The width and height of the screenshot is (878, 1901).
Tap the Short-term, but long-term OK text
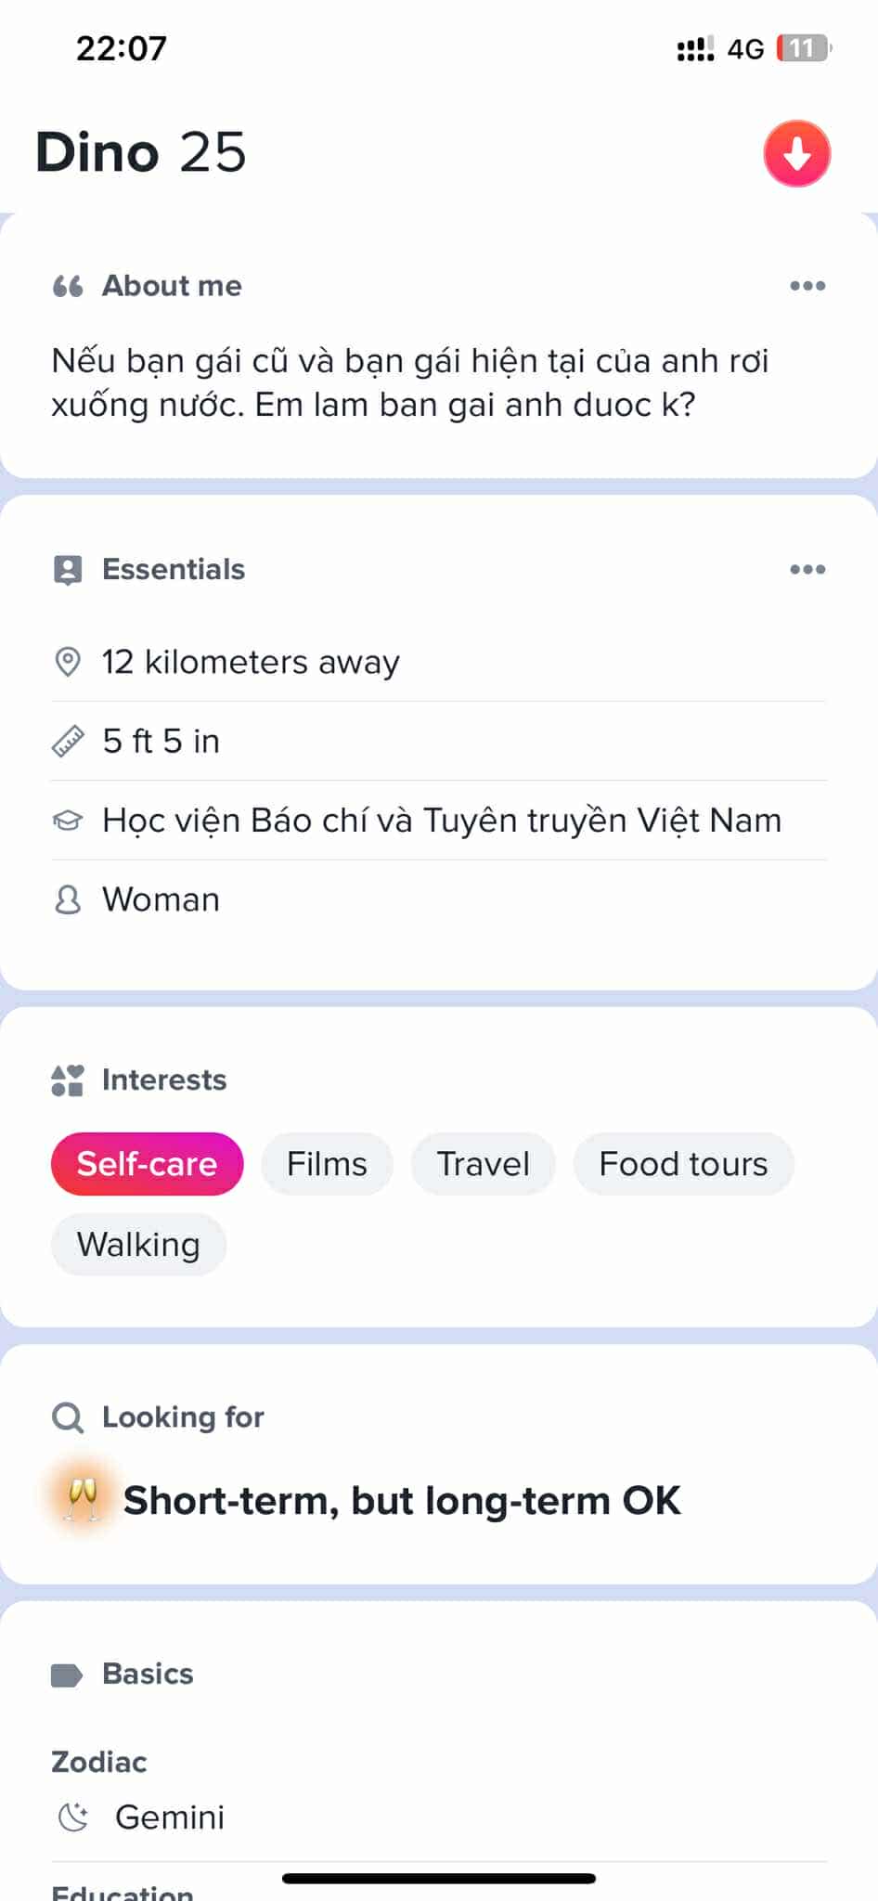402,1501
